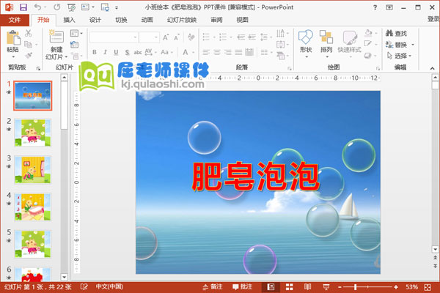Click the Copy icon in clipboard group
Image resolution: width=440 pixels, height=293 pixels.
pyautogui.click(x=28, y=44)
